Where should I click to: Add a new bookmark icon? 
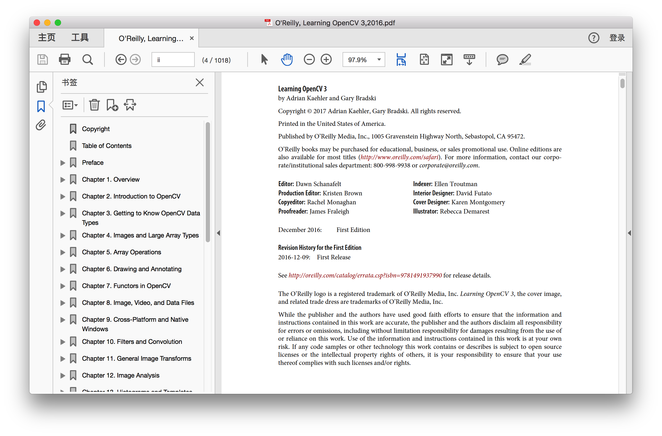(112, 105)
